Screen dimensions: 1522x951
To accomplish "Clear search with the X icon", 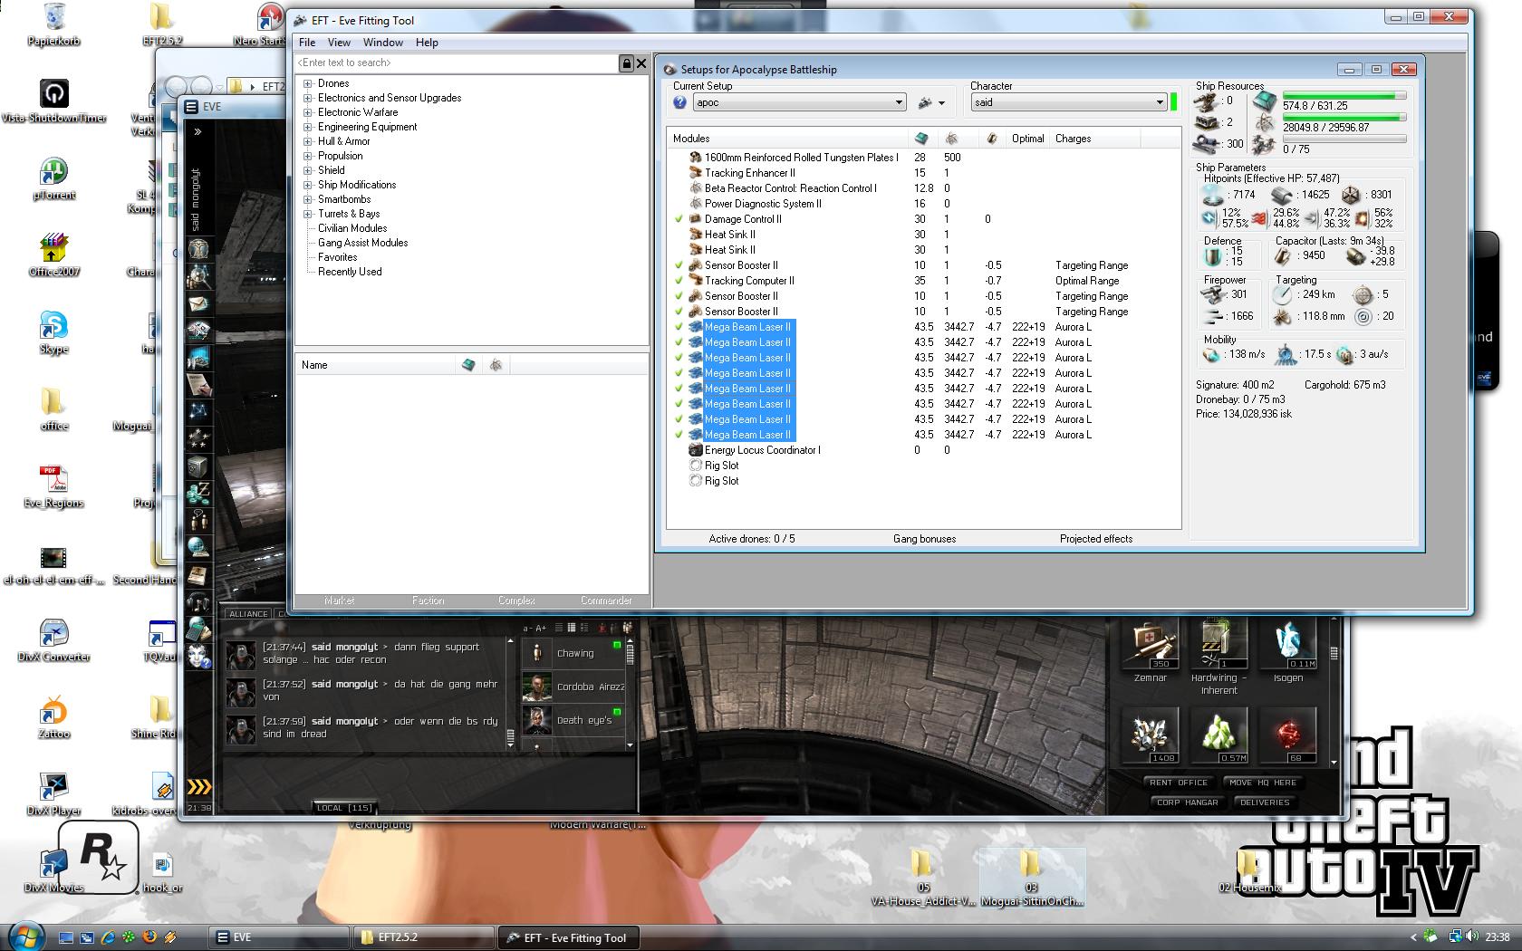I will 641,63.
